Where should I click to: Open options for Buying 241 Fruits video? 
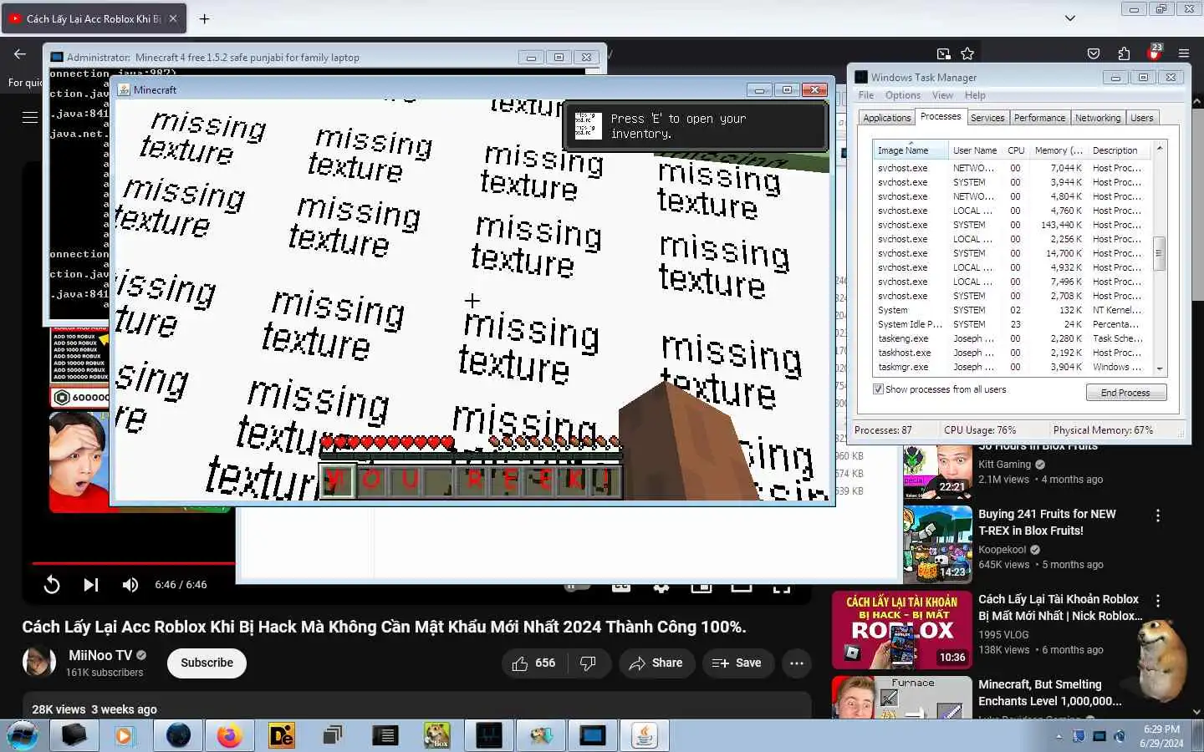tap(1158, 516)
